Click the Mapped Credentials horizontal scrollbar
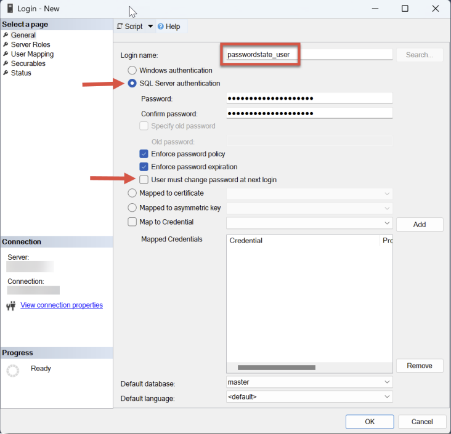Image resolution: width=451 pixels, height=434 pixels. [277, 368]
